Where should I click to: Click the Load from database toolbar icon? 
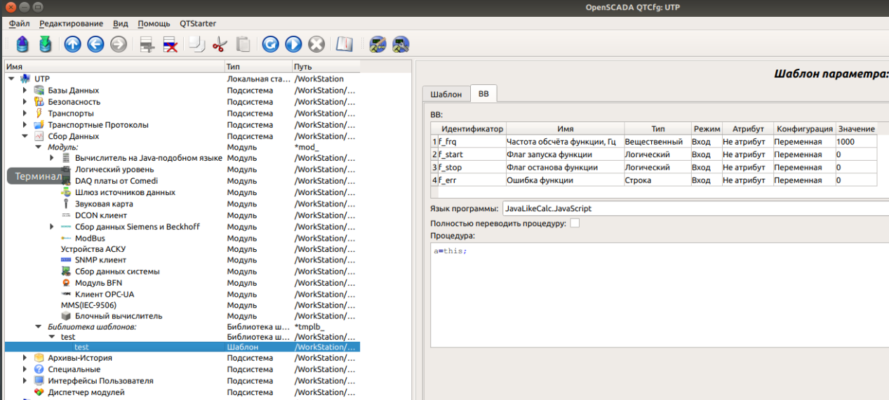tap(22, 44)
